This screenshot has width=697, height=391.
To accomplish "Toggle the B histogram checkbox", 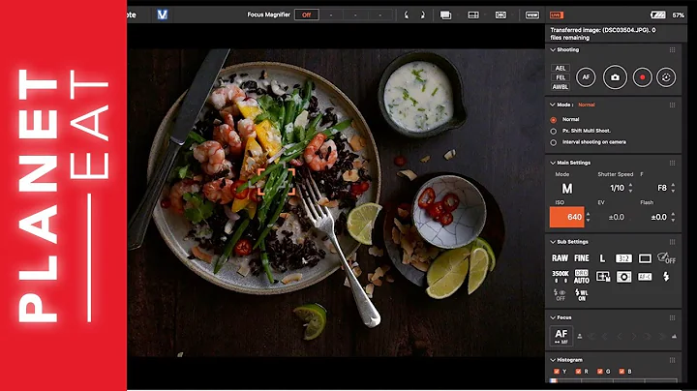I will coord(621,371).
